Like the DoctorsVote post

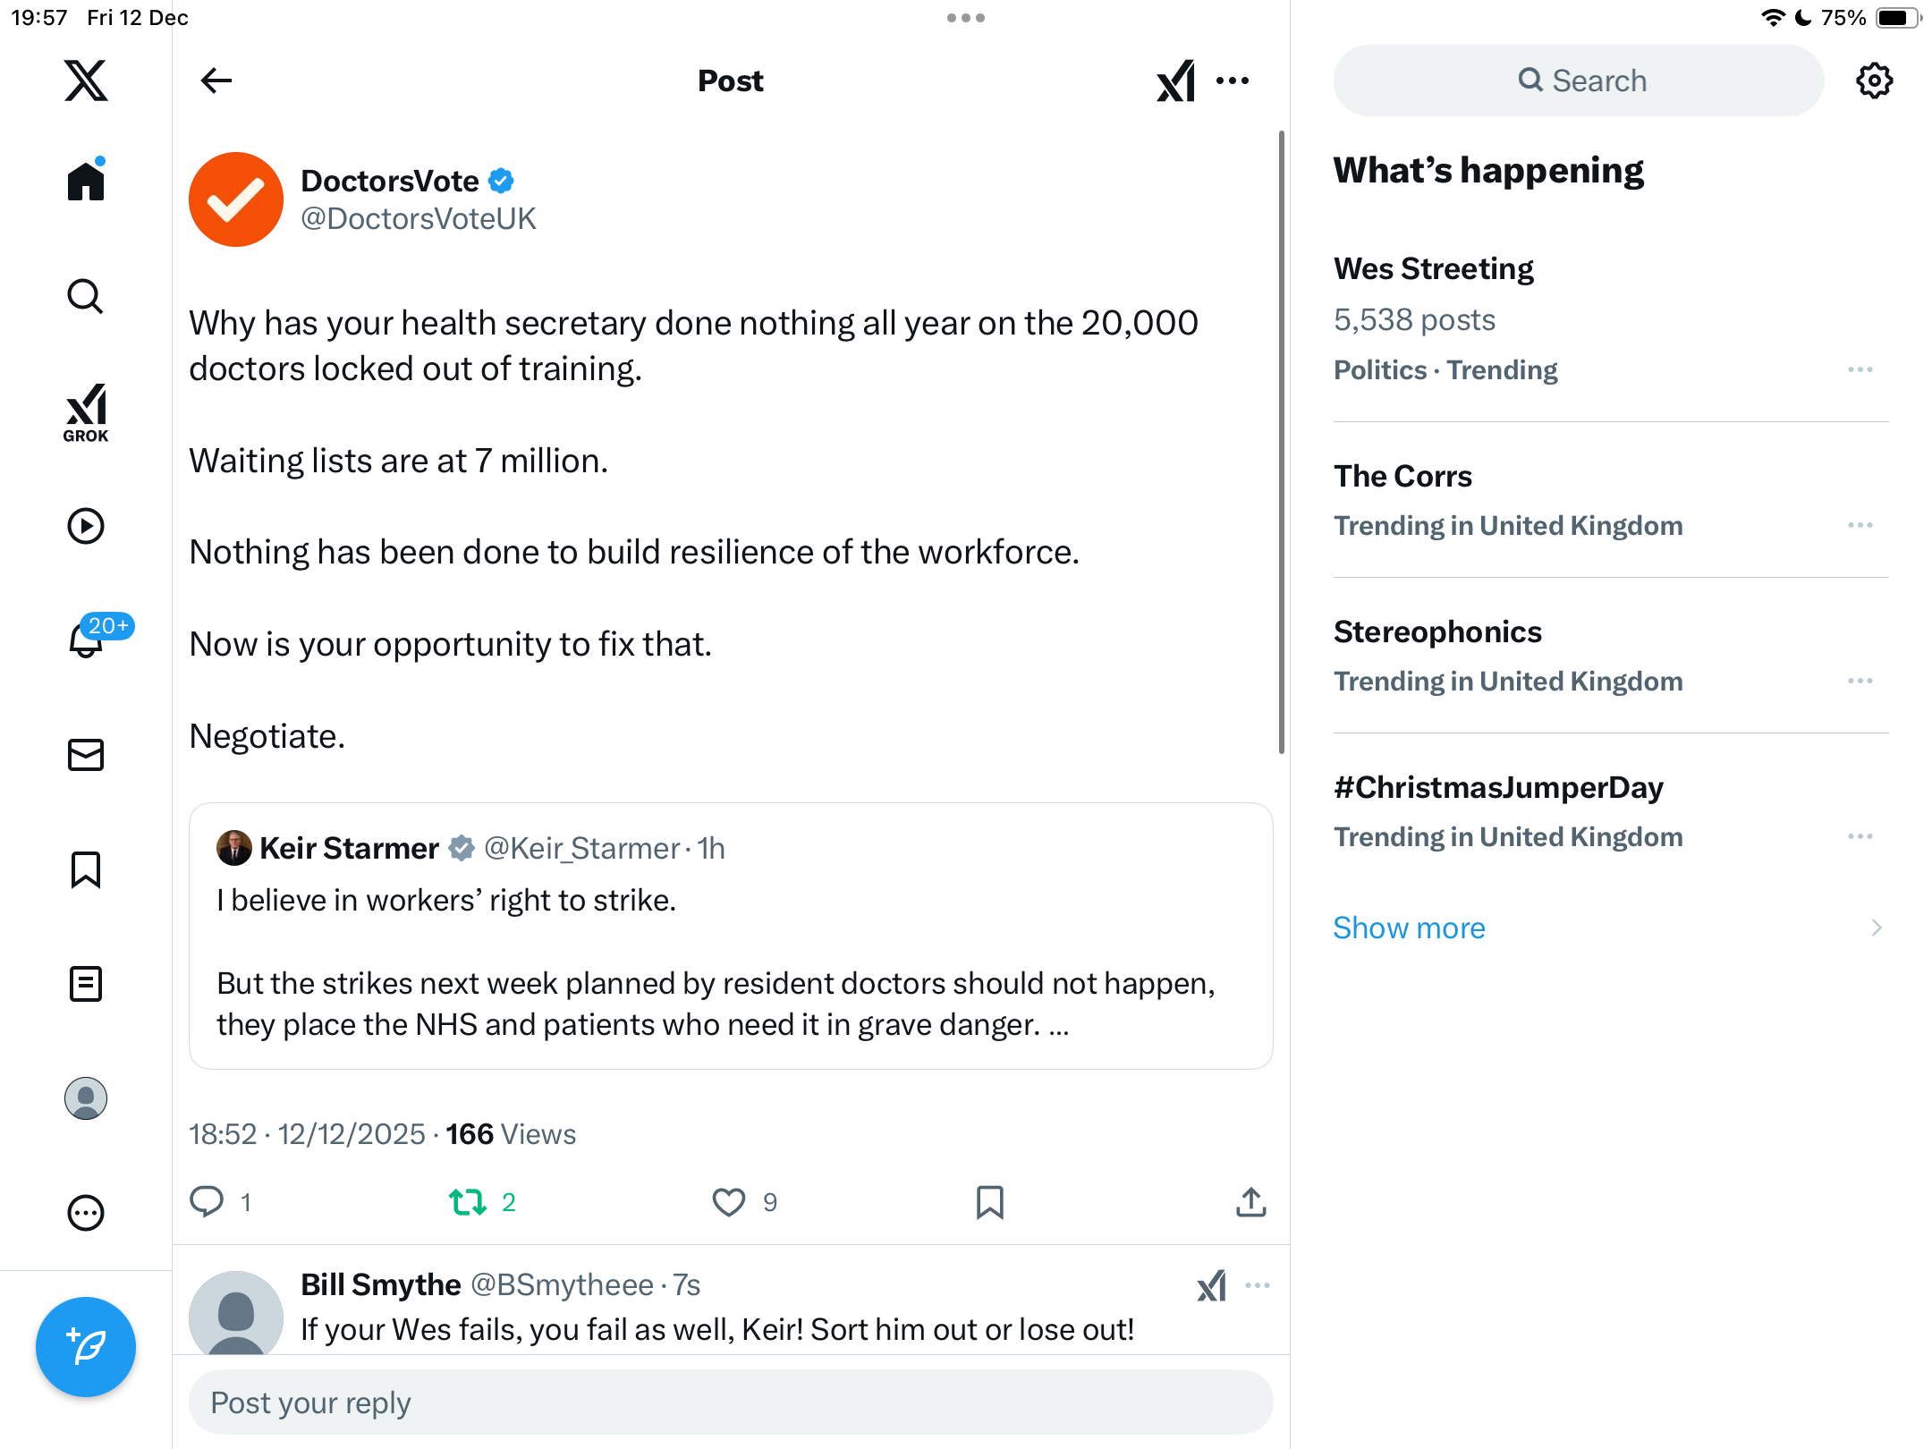[x=728, y=1202]
